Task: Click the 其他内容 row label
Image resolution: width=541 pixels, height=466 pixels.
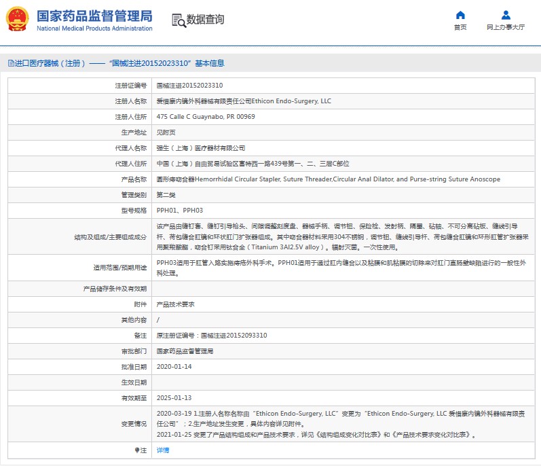Action: [x=134, y=320]
